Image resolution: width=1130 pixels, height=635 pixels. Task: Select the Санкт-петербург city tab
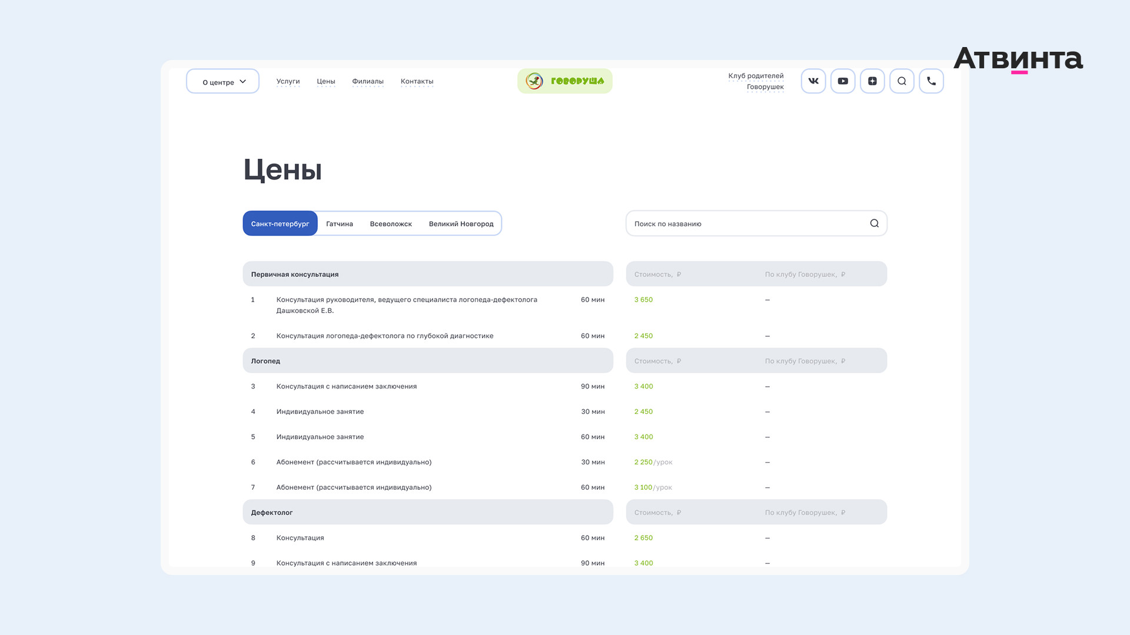[x=280, y=223]
